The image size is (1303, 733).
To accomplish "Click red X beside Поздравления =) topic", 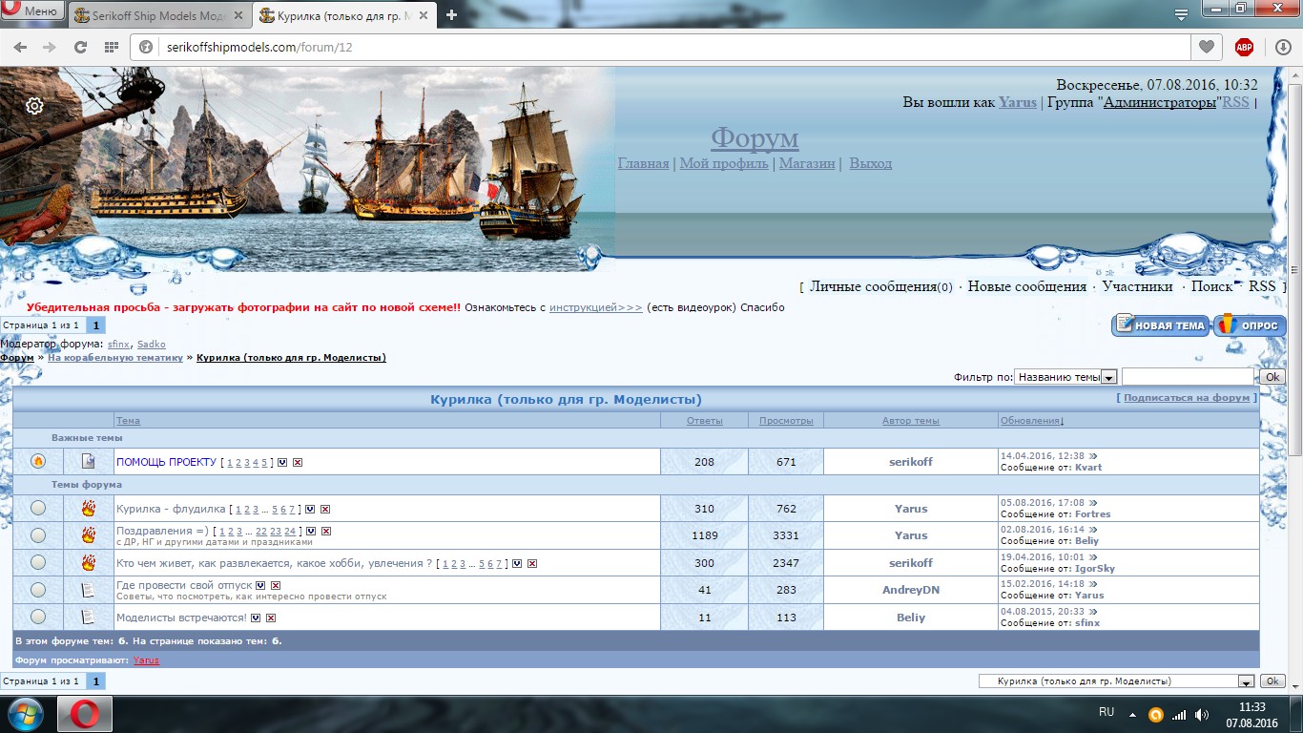I will pos(326,531).
